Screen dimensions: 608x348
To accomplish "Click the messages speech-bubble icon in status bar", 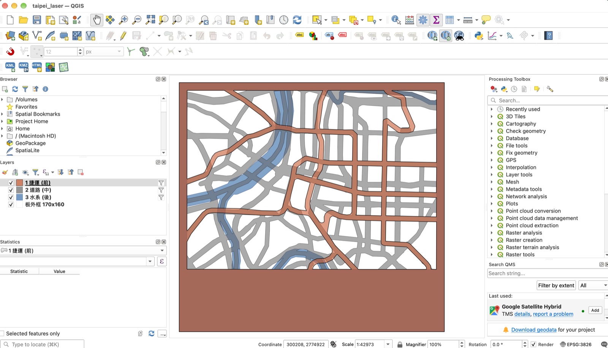I will pos(604,344).
